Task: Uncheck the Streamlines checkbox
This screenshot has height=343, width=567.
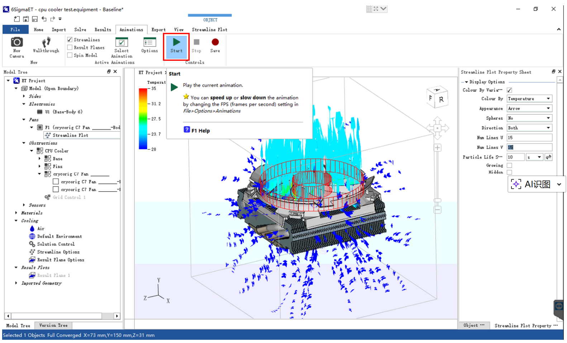Action: 70,40
